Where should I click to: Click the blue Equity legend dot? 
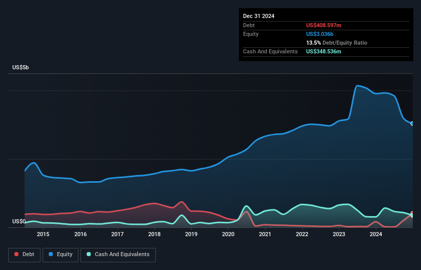pos(51,254)
